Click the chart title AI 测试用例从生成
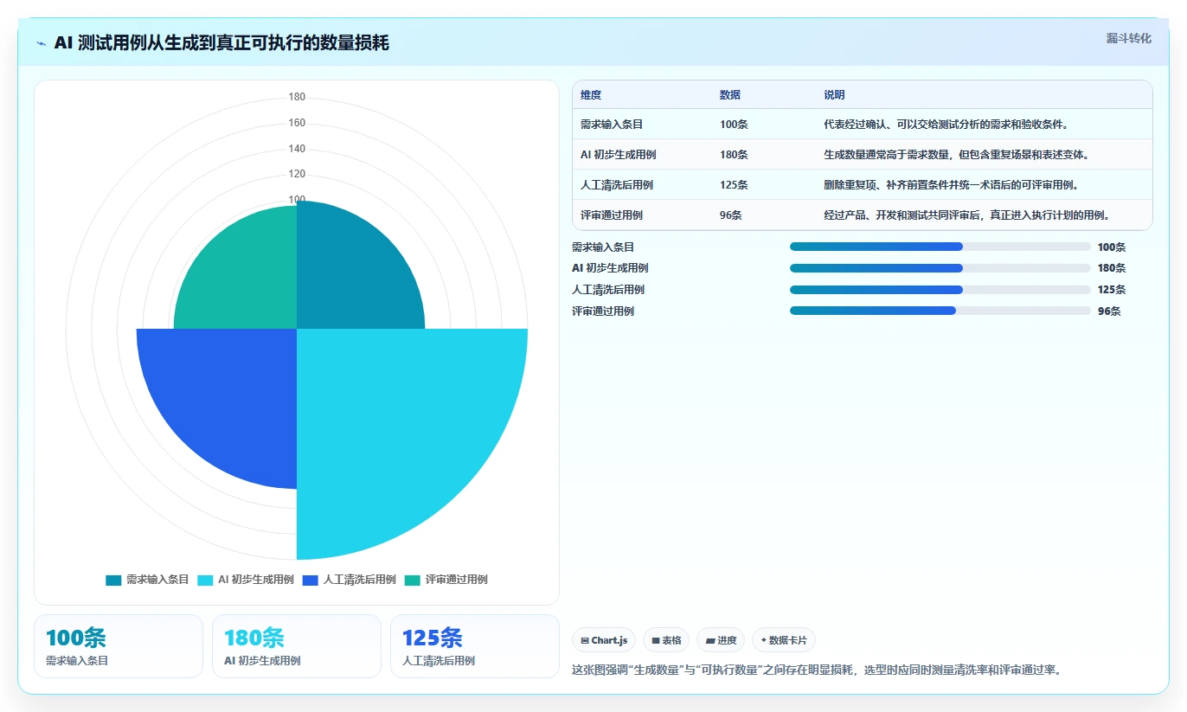 221,43
